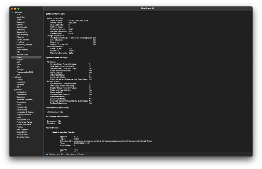The image size is (262, 169).
Task: Select Raw Support in the sidebar
Action: (x=22, y=130)
